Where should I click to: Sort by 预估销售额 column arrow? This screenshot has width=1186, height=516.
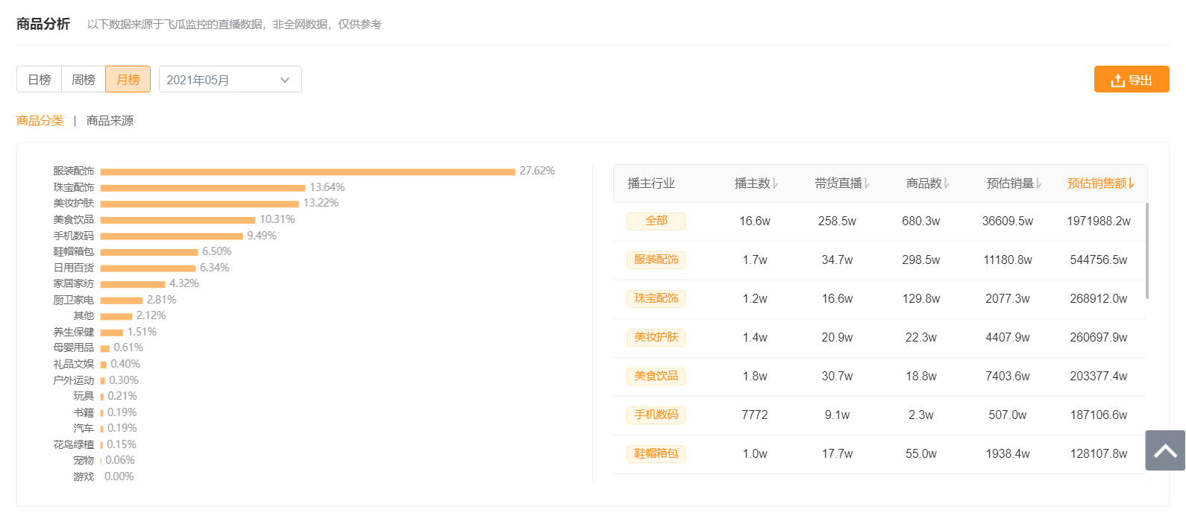(x=1132, y=183)
